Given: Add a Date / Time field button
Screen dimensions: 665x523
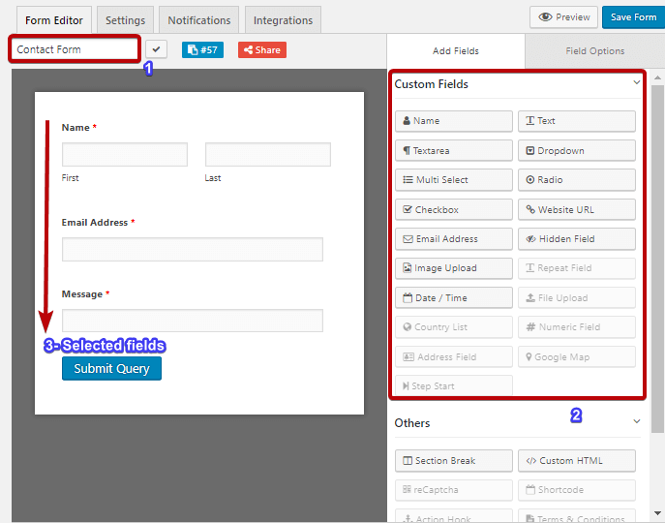Looking at the screenshot, I should click(453, 298).
